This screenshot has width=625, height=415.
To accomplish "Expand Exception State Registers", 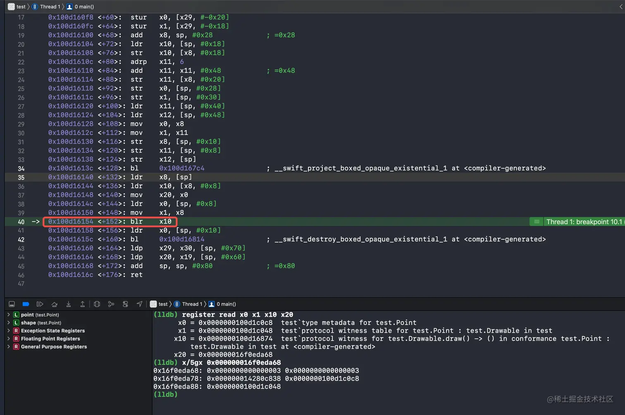I will [9, 331].
